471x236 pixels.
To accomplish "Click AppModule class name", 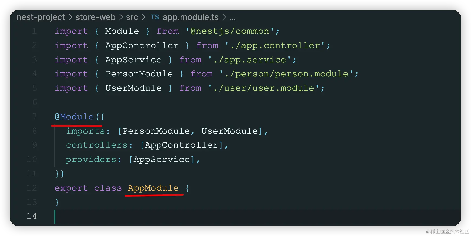I will tap(153, 188).
